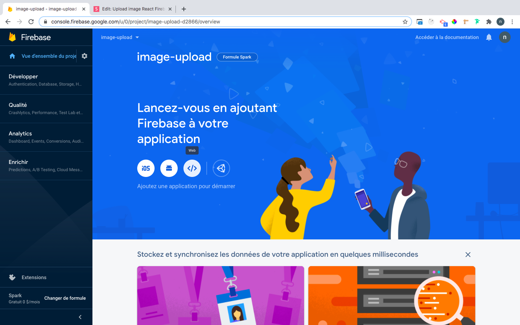520x325 pixels.
Task: Click Accéder à la documentation link
Action: tap(447, 37)
